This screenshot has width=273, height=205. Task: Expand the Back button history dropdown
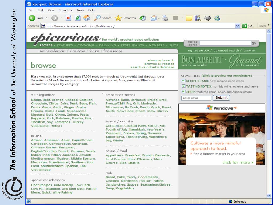point(46,18)
